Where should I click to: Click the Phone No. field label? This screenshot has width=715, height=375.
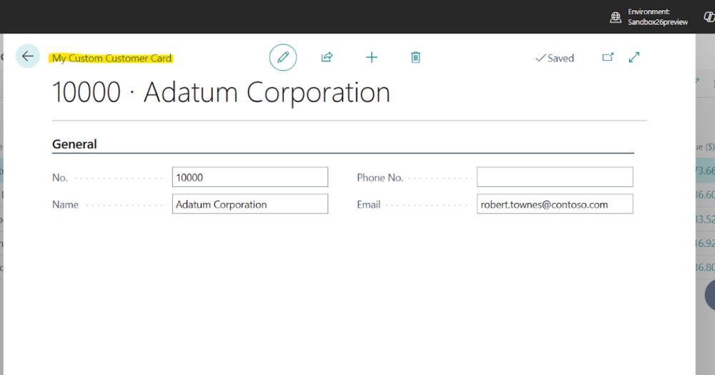(x=380, y=178)
